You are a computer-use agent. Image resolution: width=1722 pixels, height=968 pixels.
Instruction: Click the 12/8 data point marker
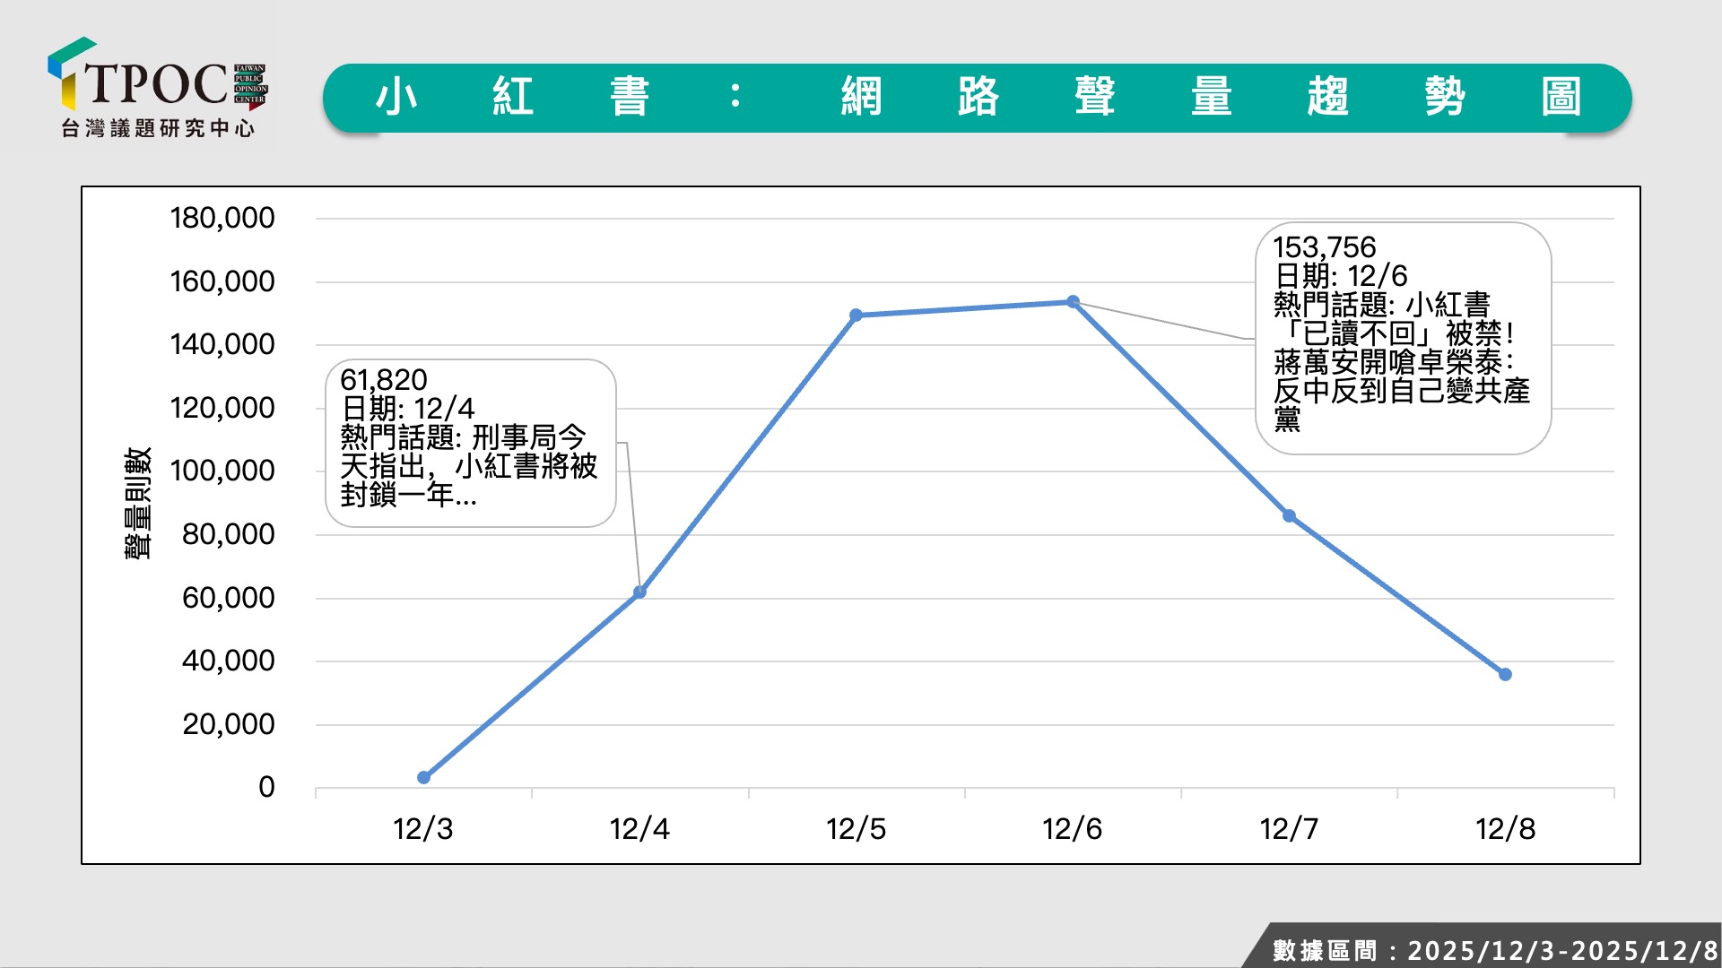[x=1505, y=674]
